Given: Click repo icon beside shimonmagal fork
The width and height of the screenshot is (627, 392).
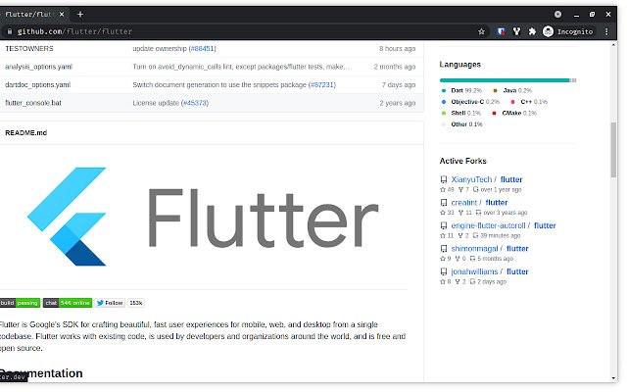Looking at the screenshot, I should (444, 248).
